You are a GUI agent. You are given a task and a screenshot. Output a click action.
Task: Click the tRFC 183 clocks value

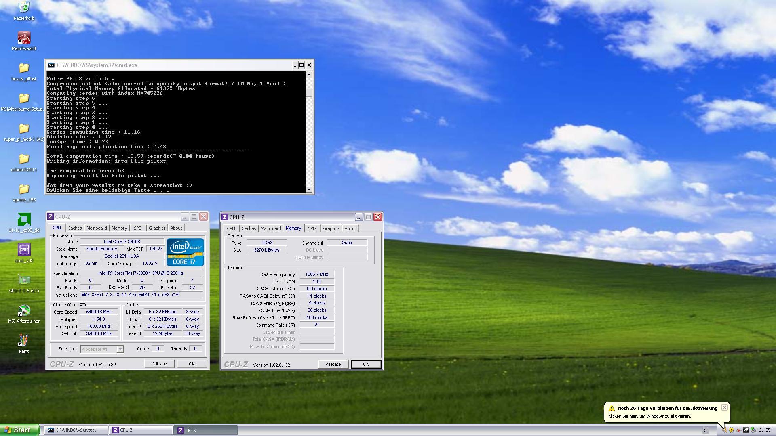click(317, 317)
